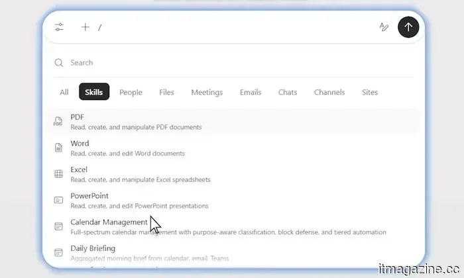This screenshot has width=464, height=278.
Task: Click the PDF skill icon
Action: 58,121
